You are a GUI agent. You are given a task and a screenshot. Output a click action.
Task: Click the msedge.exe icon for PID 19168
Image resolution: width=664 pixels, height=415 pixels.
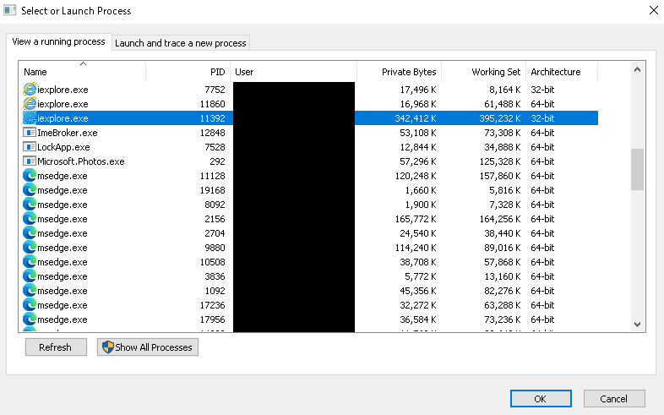[30, 190]
